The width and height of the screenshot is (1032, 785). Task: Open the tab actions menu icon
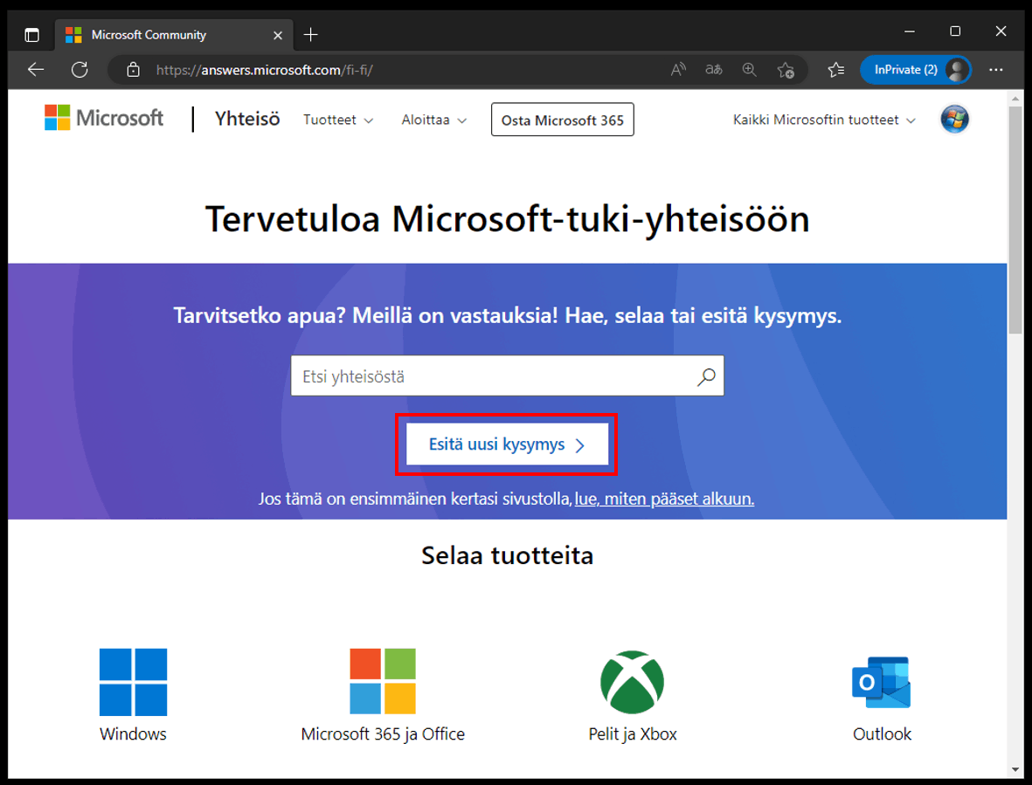31,35
